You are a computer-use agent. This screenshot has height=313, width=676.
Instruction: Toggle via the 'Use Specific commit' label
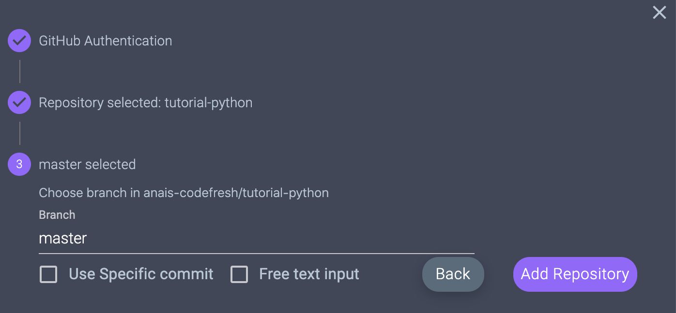coord(141,274)
